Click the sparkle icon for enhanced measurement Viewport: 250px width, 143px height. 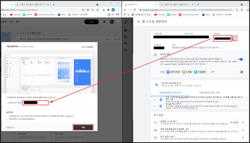pos(156,55)
